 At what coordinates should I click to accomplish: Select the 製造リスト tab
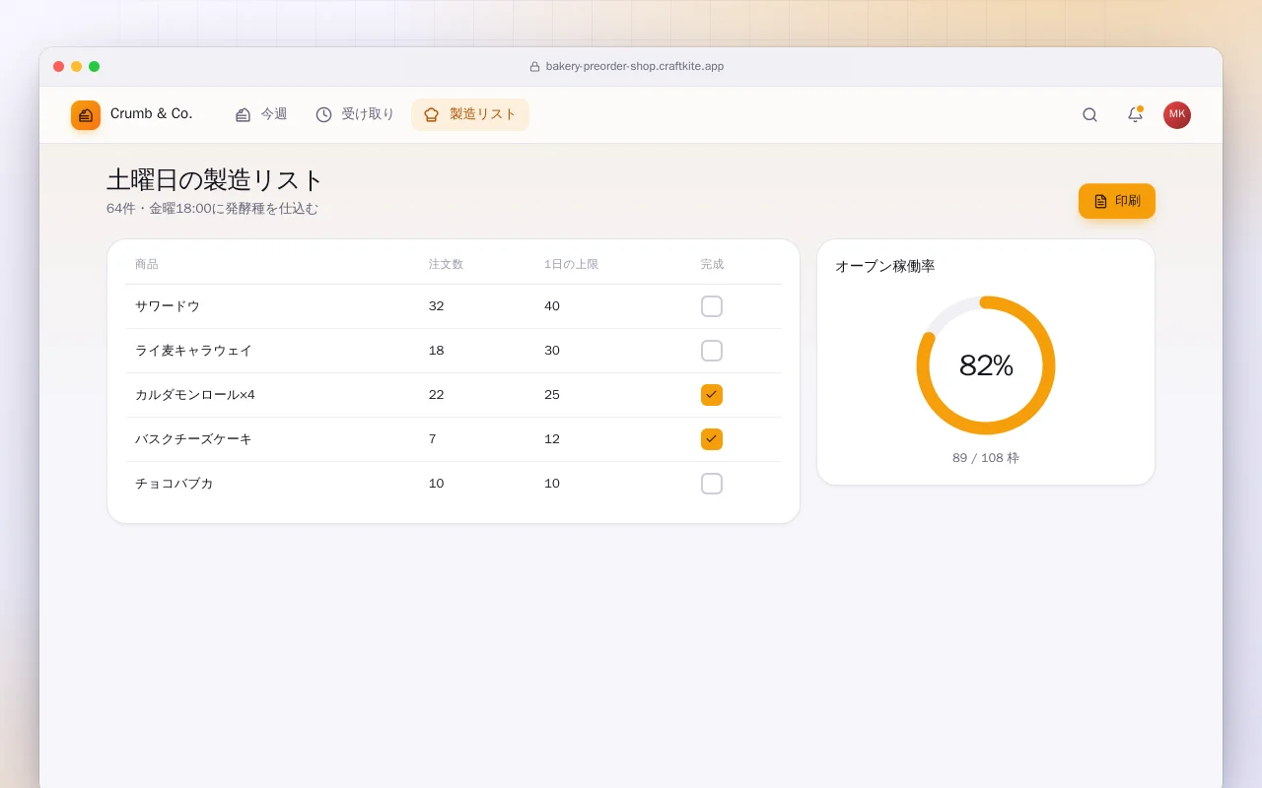pyautogui.click(x=470, y=114)
